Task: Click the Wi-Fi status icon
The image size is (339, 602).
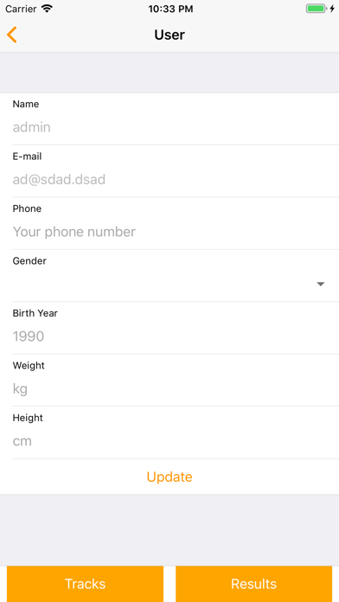Action: 47,9
